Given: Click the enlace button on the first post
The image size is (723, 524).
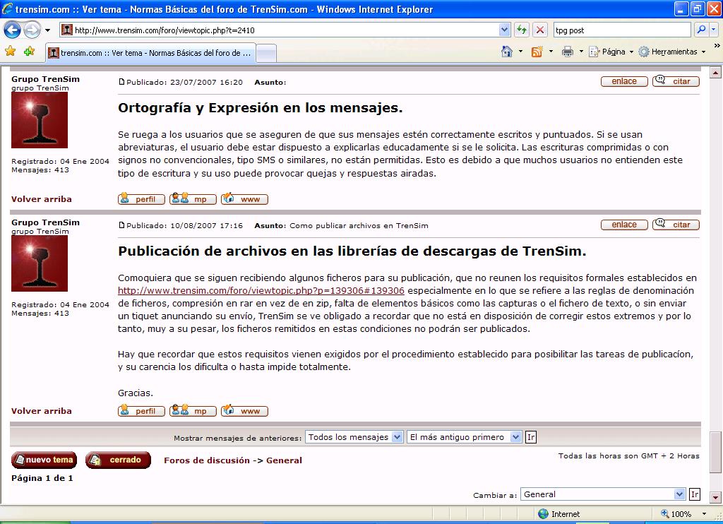Looking at the screenshot, I should pyautogui.click(x=623, y=81).
